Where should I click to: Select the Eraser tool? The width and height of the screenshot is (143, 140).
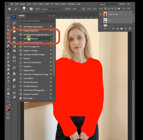coord(8,62)
